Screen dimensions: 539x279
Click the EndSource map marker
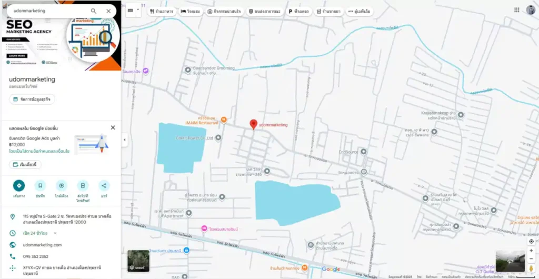(363, 152)
